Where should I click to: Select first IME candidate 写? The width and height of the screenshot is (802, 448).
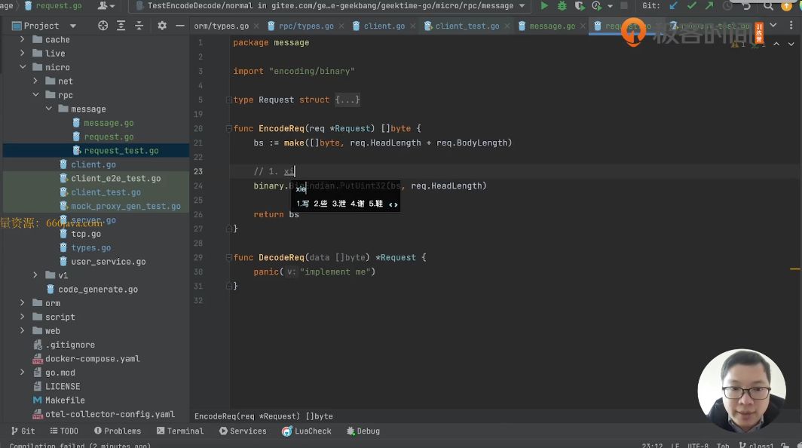click(x=303, y=204)
